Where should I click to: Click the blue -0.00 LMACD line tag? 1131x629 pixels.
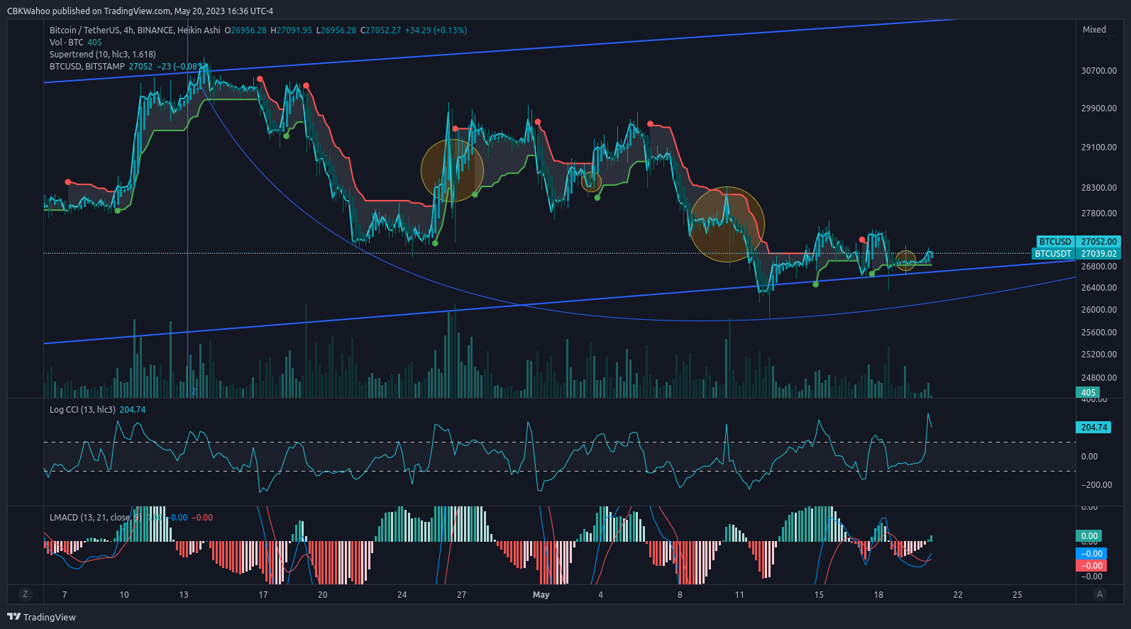[x=1092, y=554]
